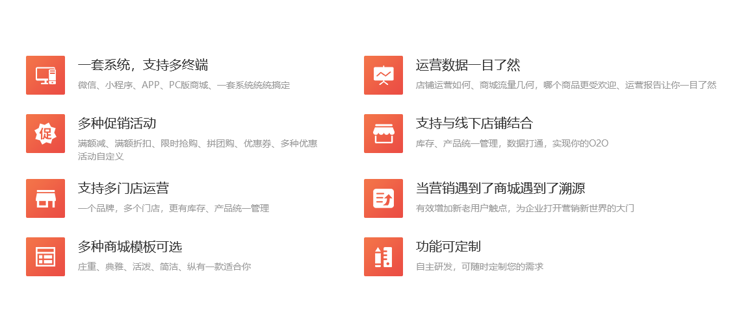Screen dimensions: 741x332
Task: Click the 满额减、满额折扣 promotion description
Action: 198,143
